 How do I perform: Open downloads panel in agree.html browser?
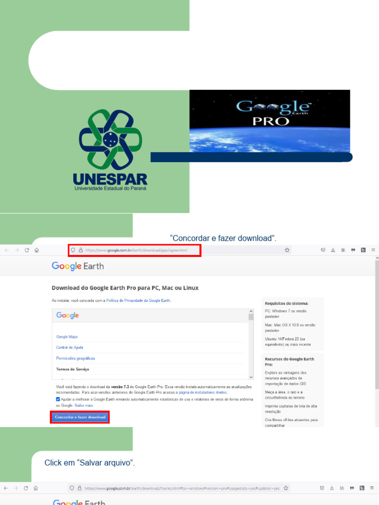[333, 250]
